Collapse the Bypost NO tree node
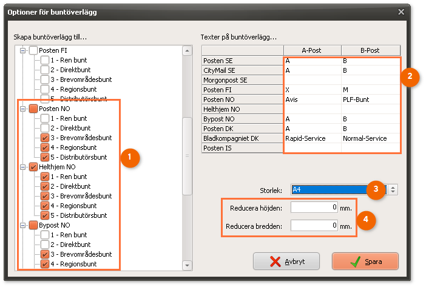Viewport: 426px width, 287px height. point(23,225)
